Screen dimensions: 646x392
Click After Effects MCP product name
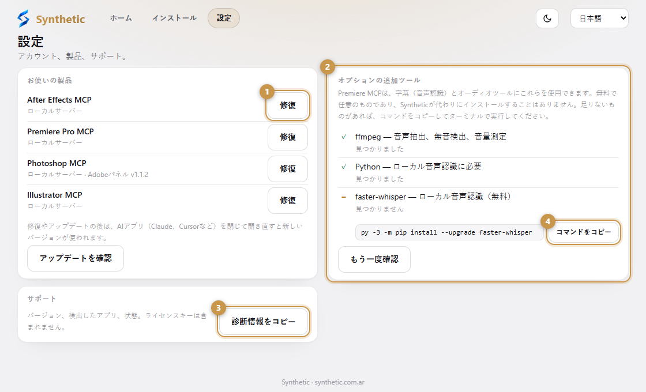tap(59, 100)
